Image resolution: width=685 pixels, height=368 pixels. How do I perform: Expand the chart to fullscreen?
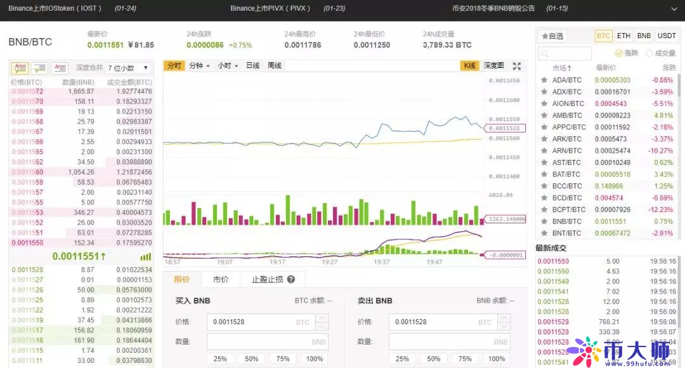517,66
